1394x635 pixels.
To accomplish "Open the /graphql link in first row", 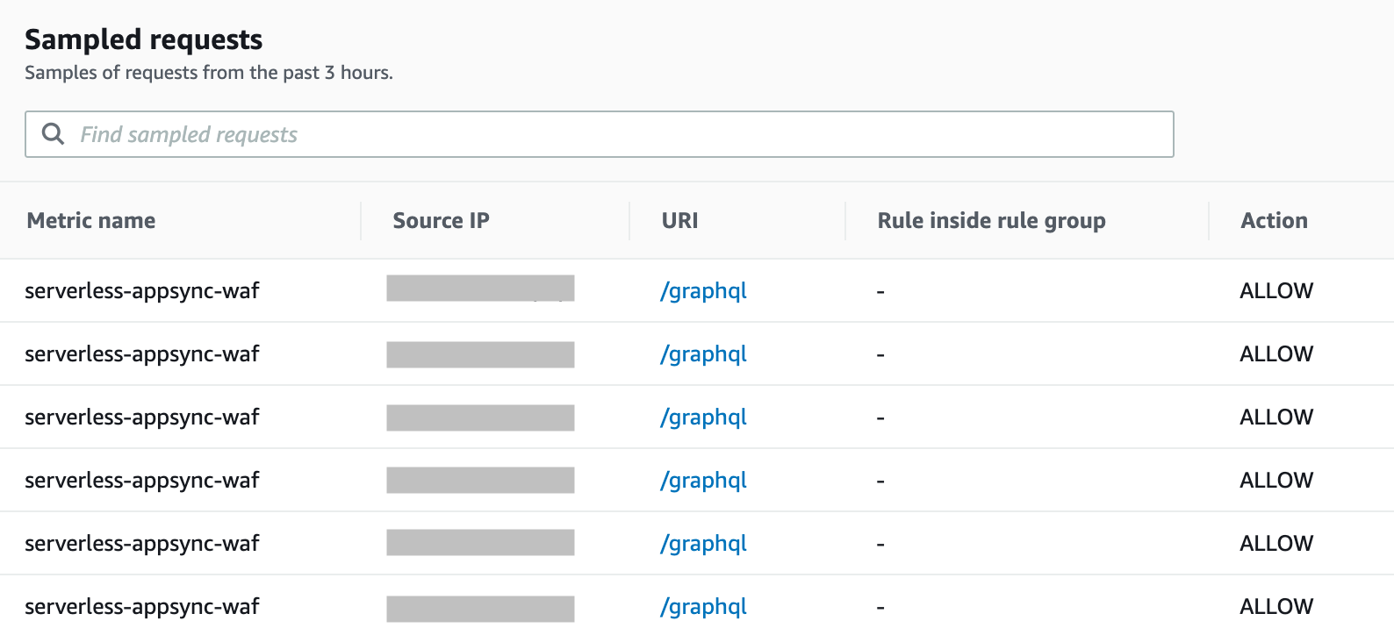I will [x=703, y=291].
